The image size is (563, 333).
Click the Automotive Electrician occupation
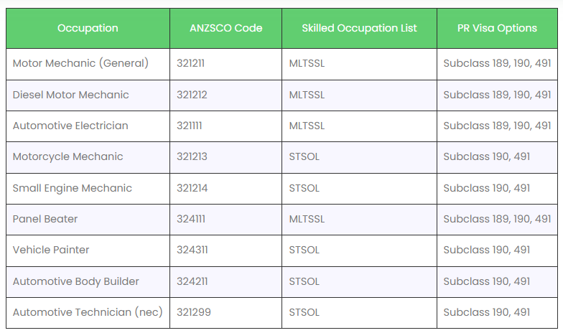coord(70,126)
